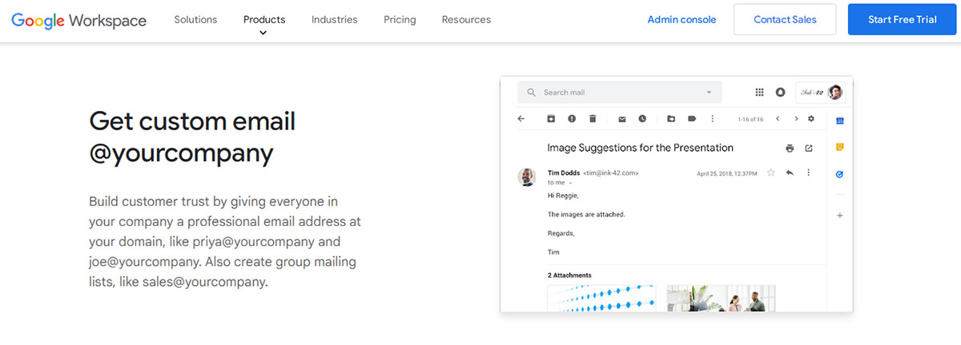
Task: Open the Google apps grid icon
Action: coord(760,93)
